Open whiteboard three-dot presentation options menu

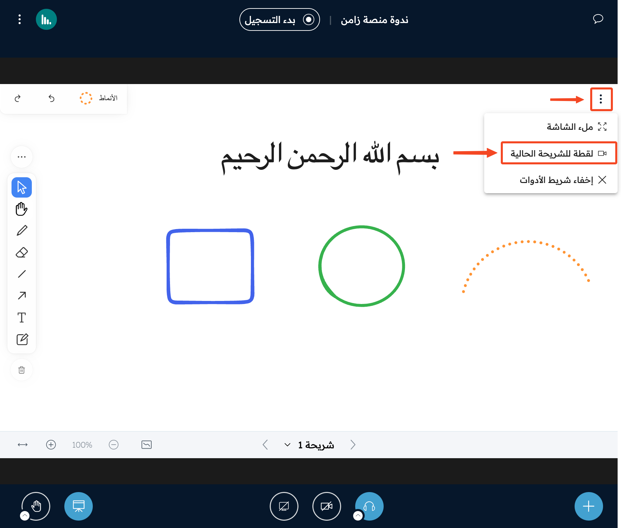pos(601,99)
